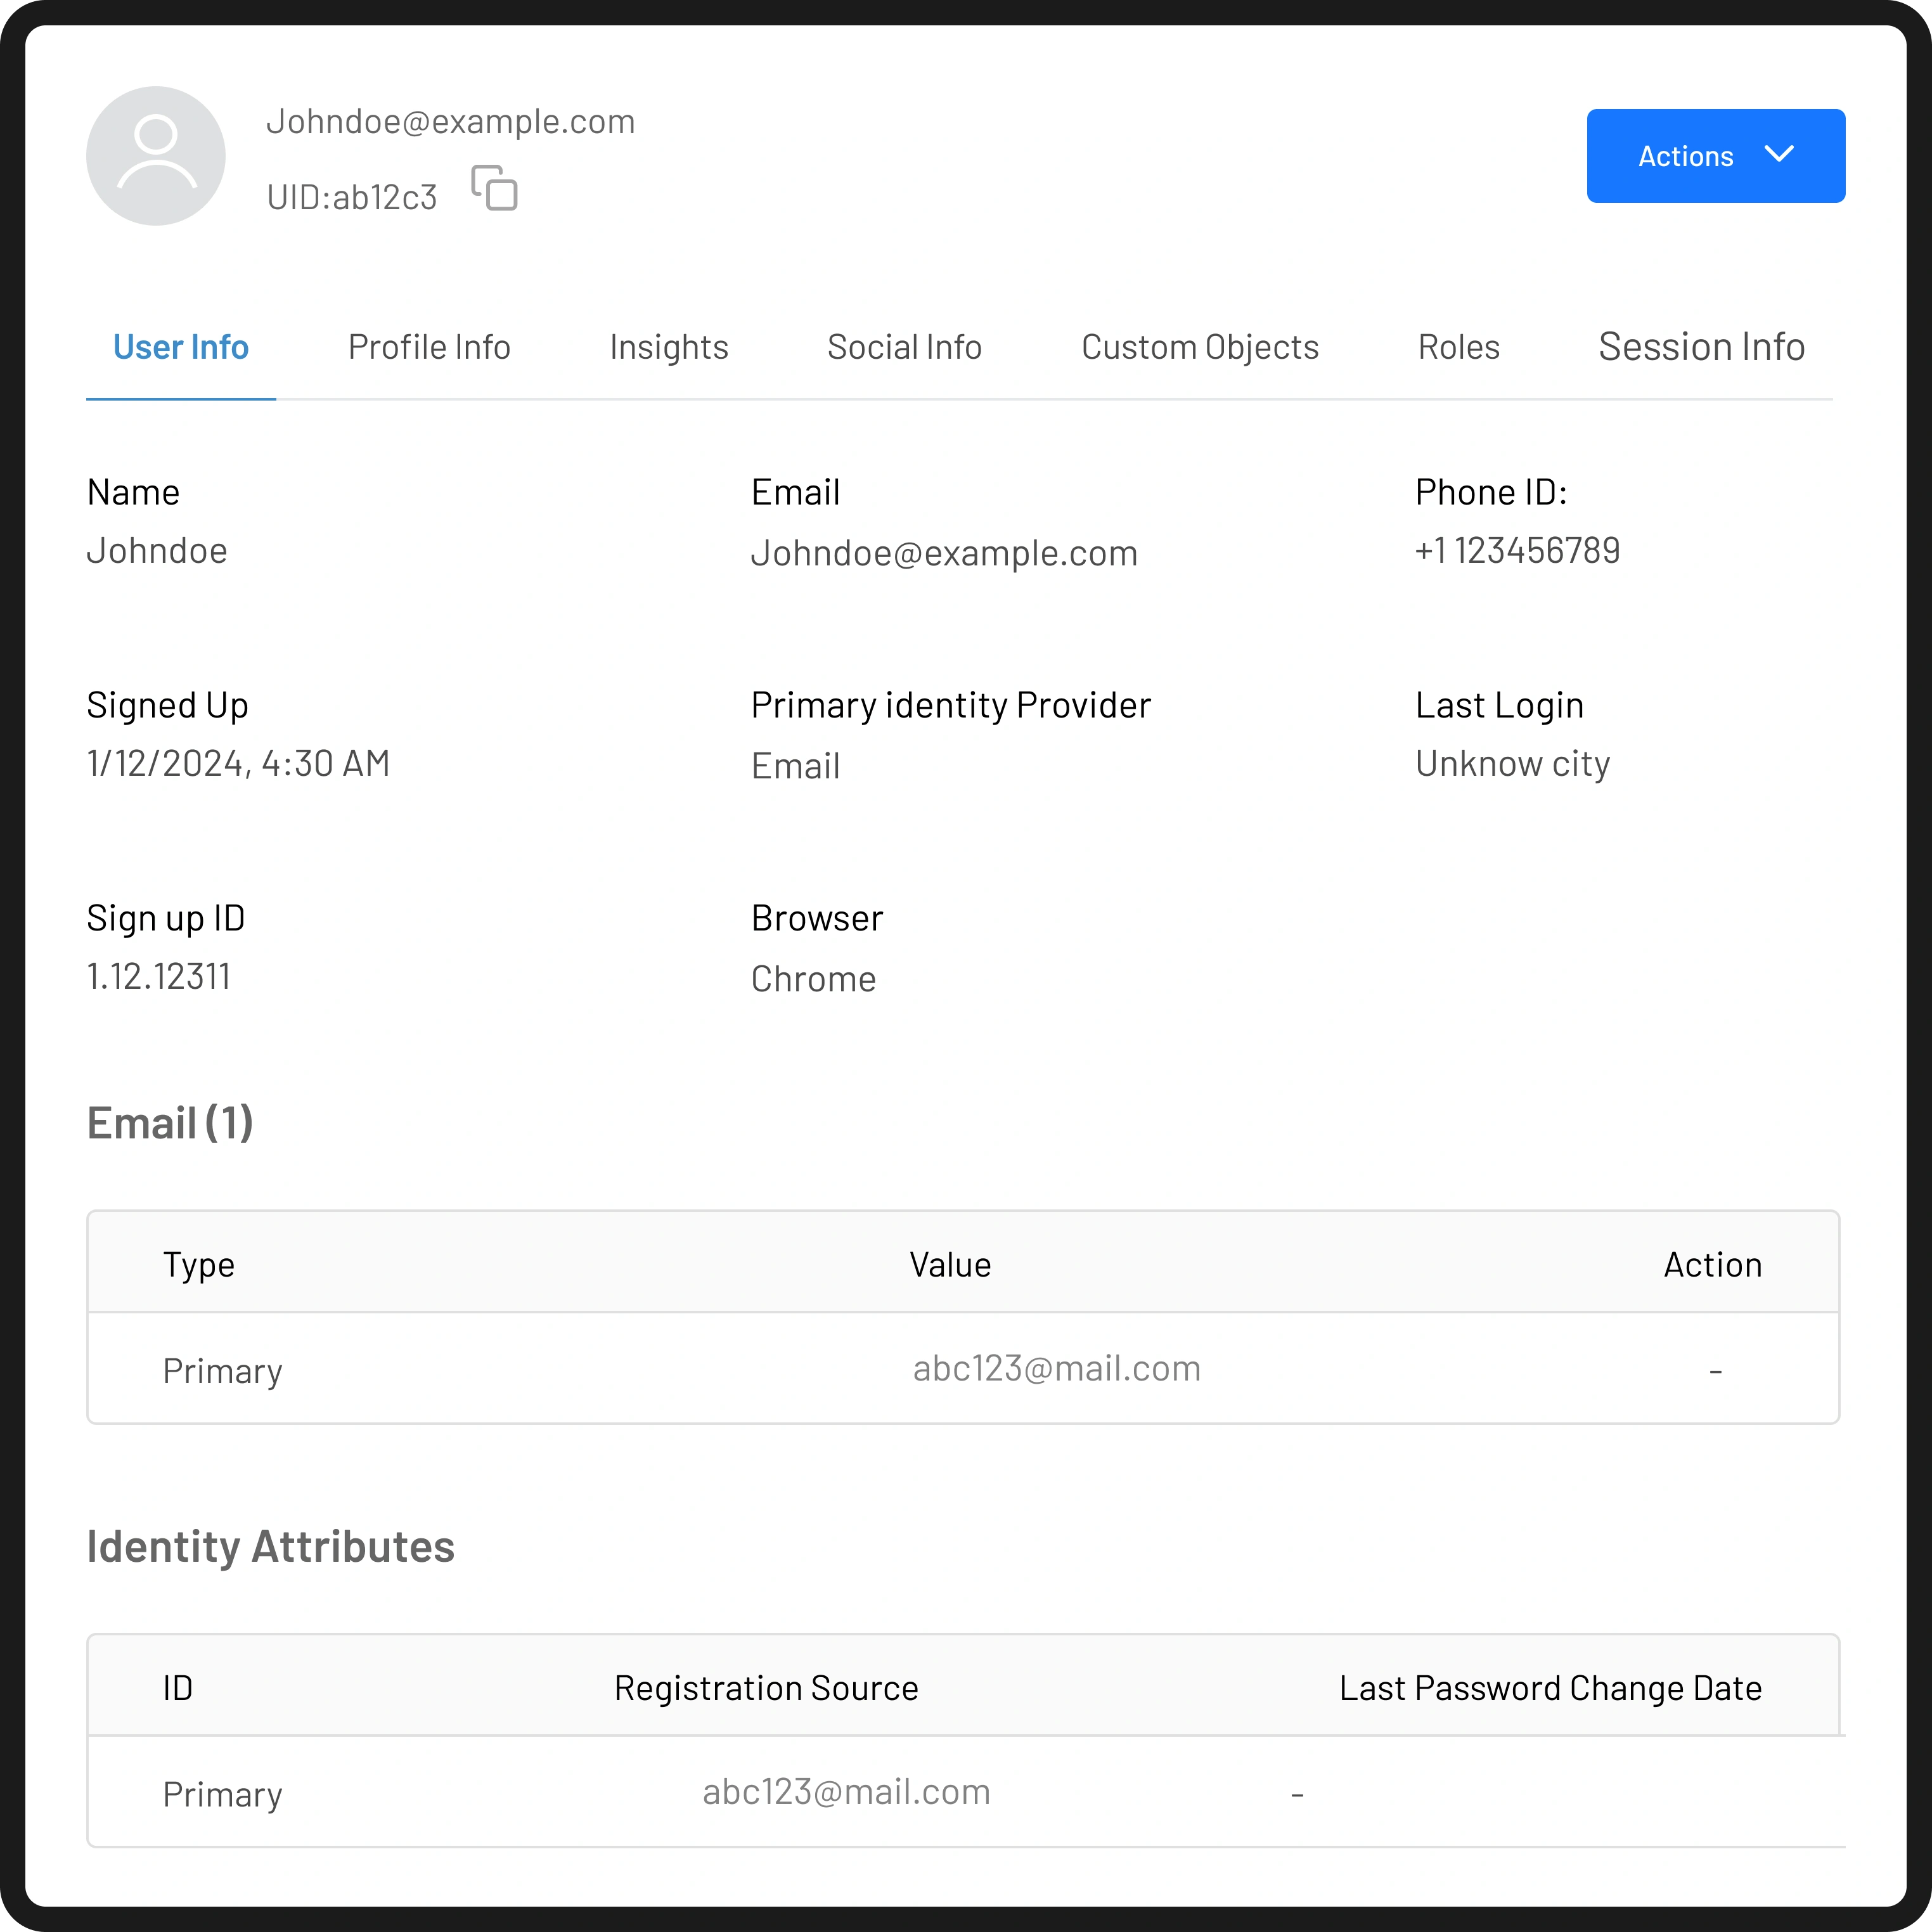Screen dimensions: 1932x1932
Task: Click Registration Source column header
Action: click(x=766, y=1688)
